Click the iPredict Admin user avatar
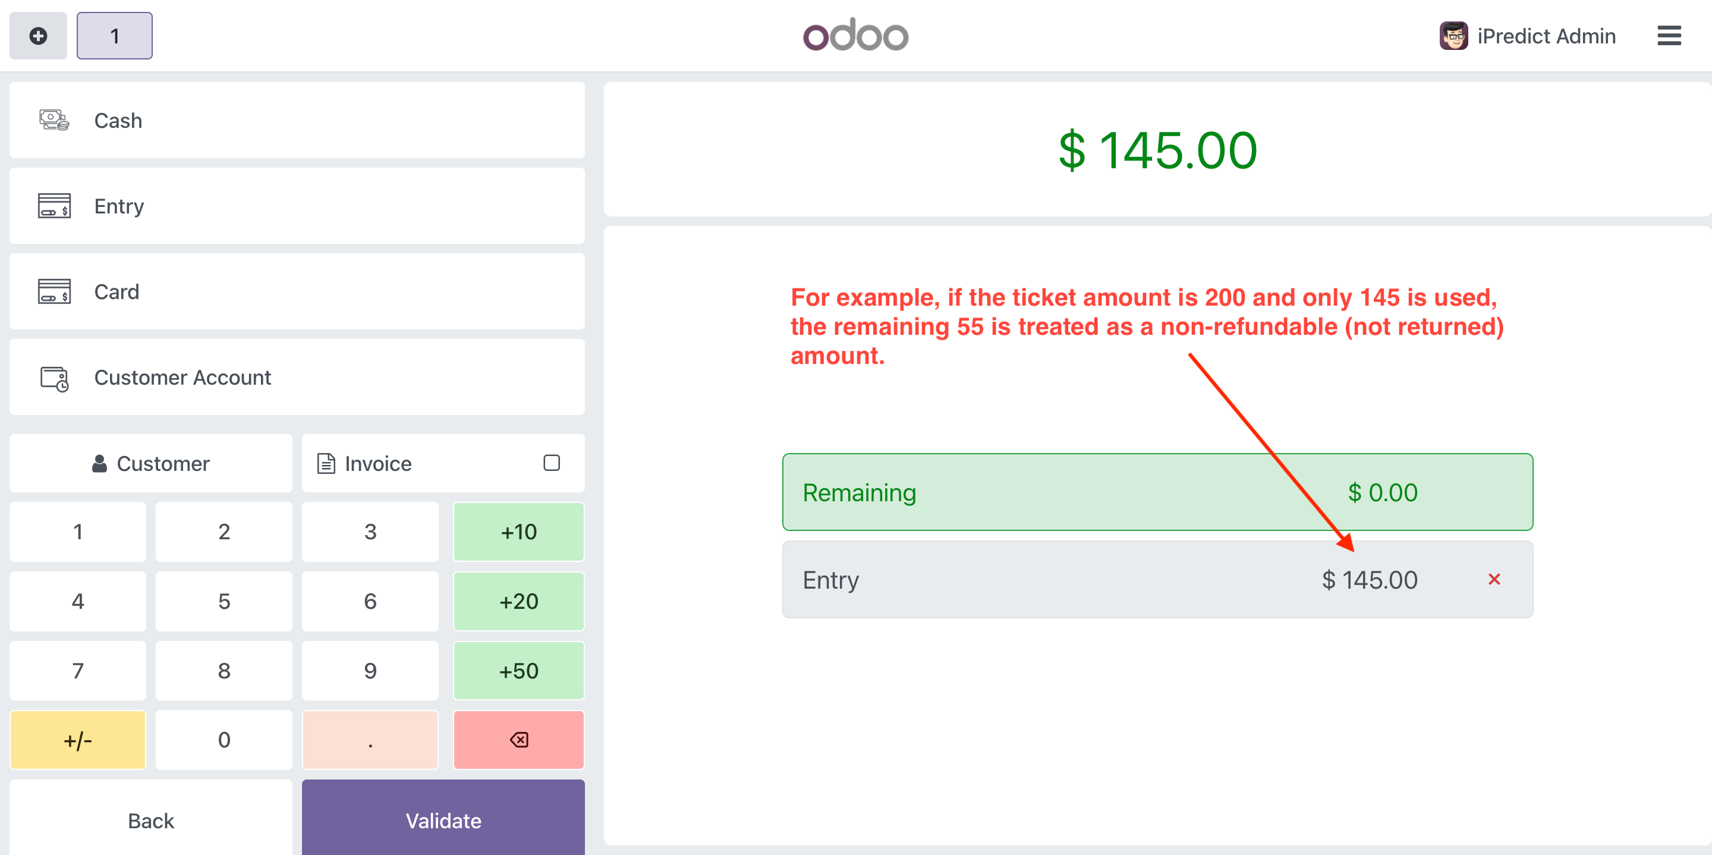Viewport: 1712px width, 855px height. (x=1453, y=36)
